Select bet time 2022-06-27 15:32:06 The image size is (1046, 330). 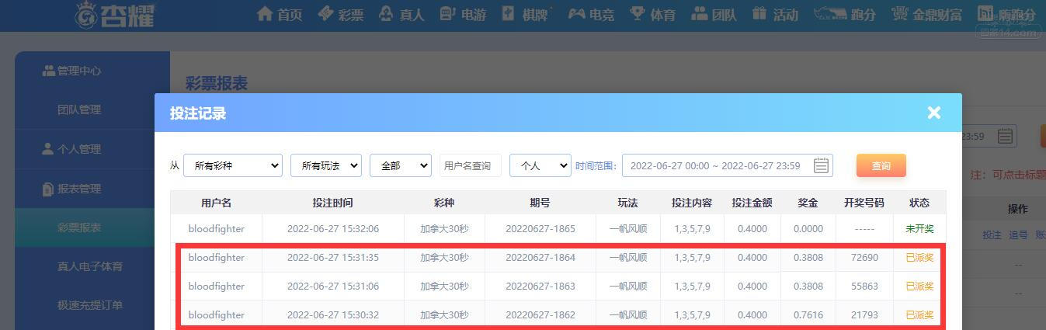coord(333,229)
